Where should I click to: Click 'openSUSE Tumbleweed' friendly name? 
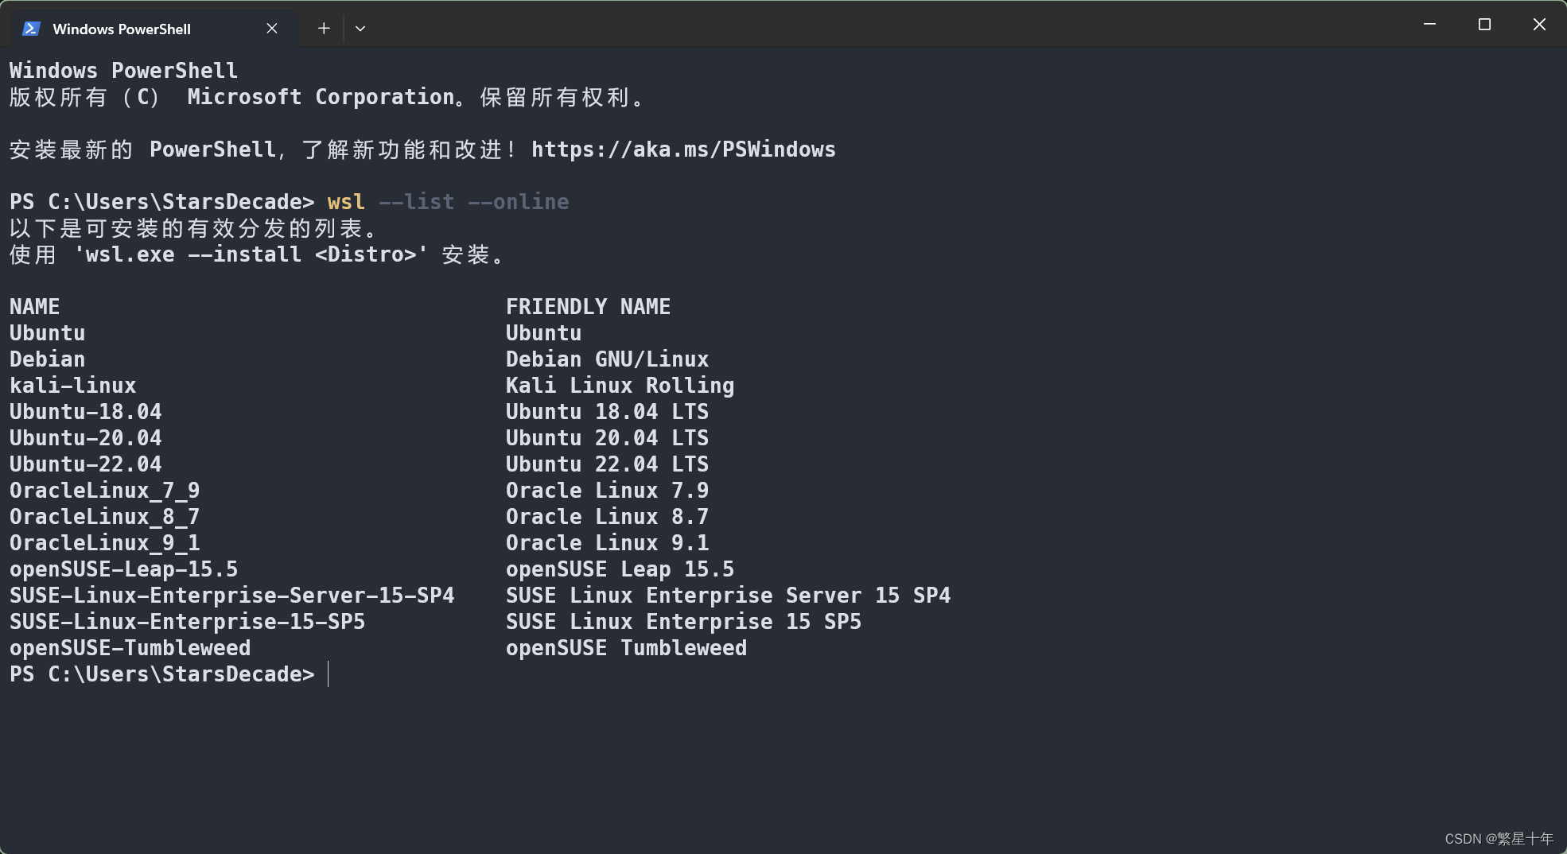[x=626, y=648]
